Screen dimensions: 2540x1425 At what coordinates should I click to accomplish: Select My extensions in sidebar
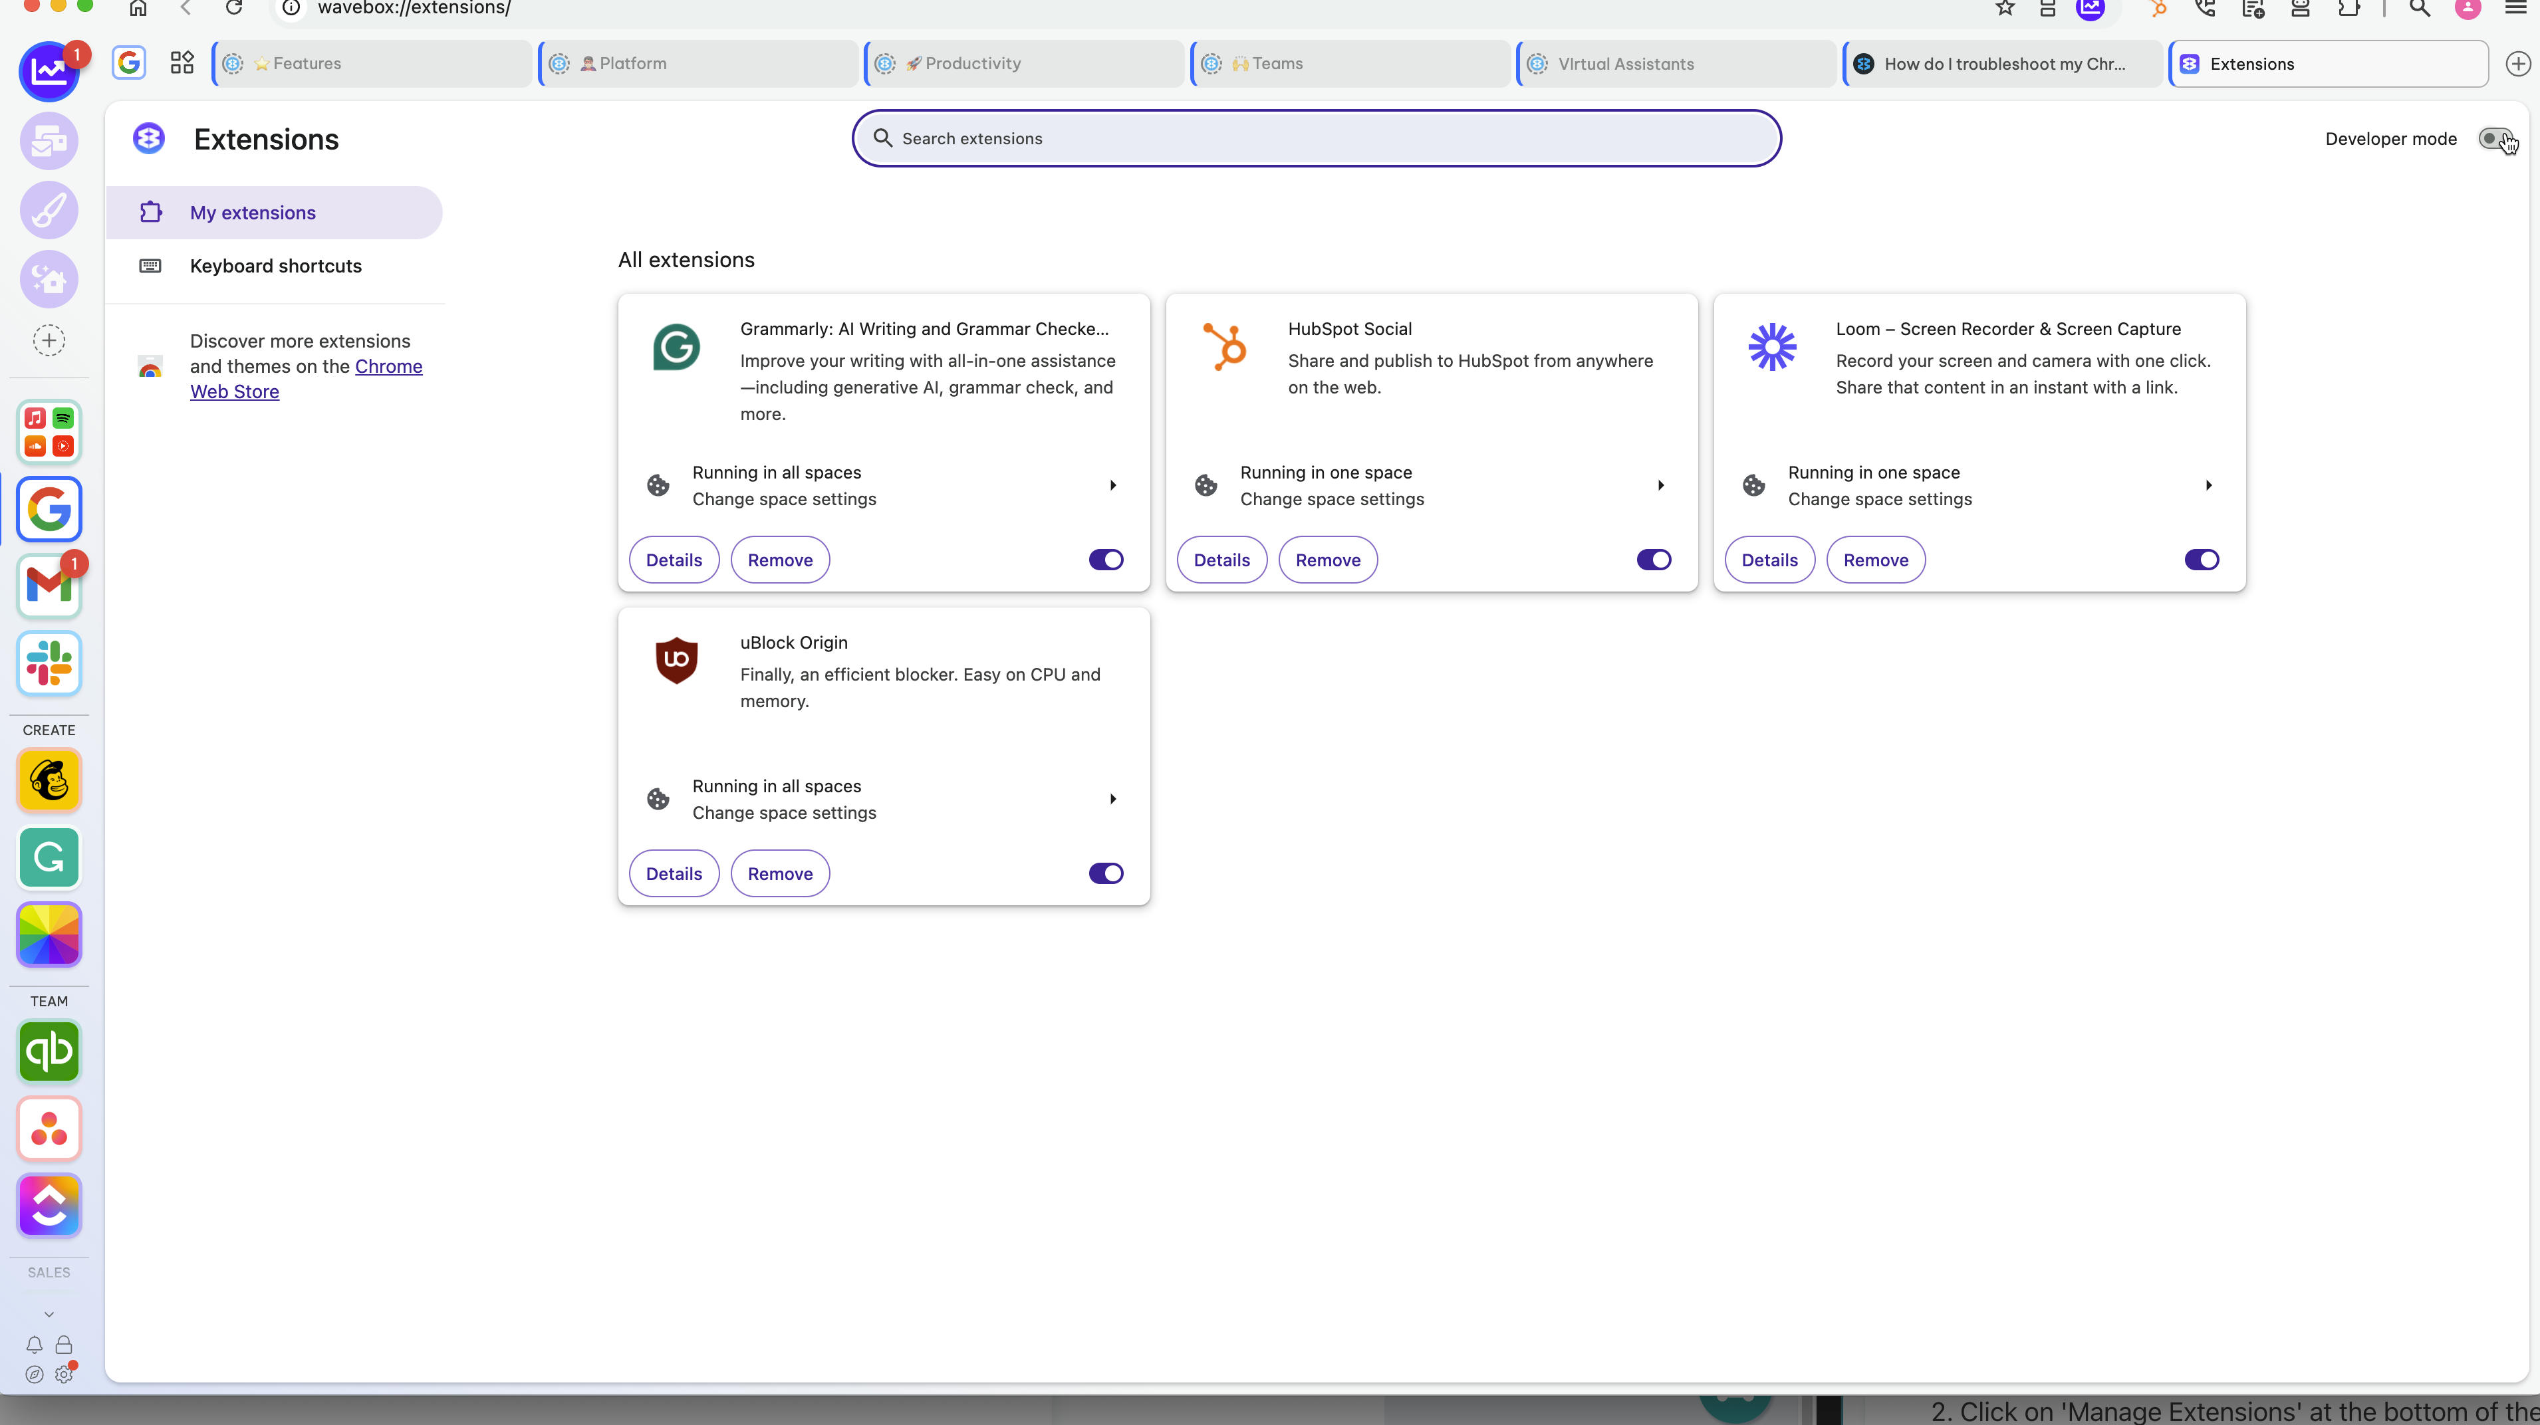click(274, 213)
